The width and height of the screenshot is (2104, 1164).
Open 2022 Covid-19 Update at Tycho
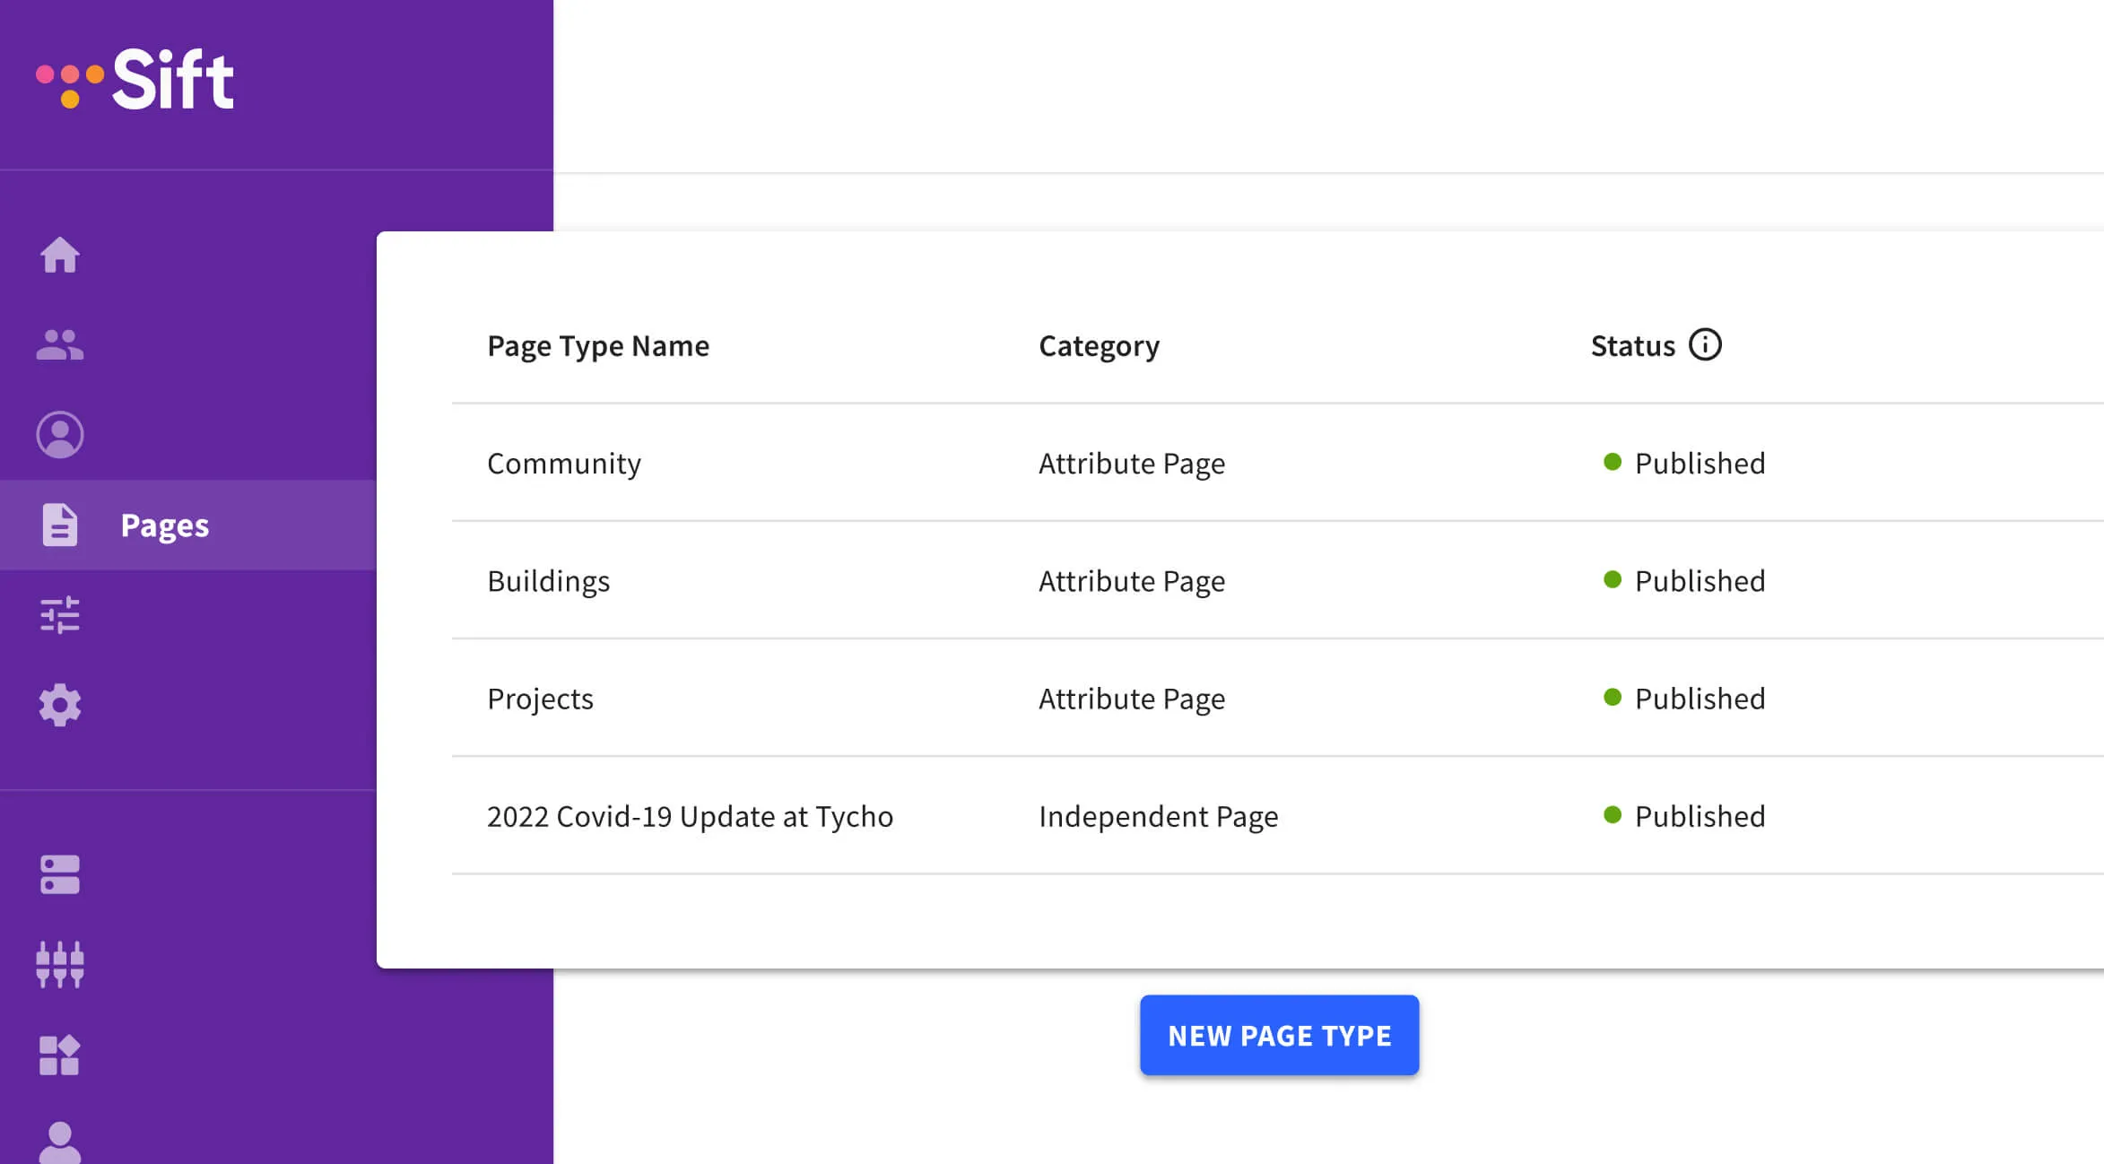click(690, 816)
